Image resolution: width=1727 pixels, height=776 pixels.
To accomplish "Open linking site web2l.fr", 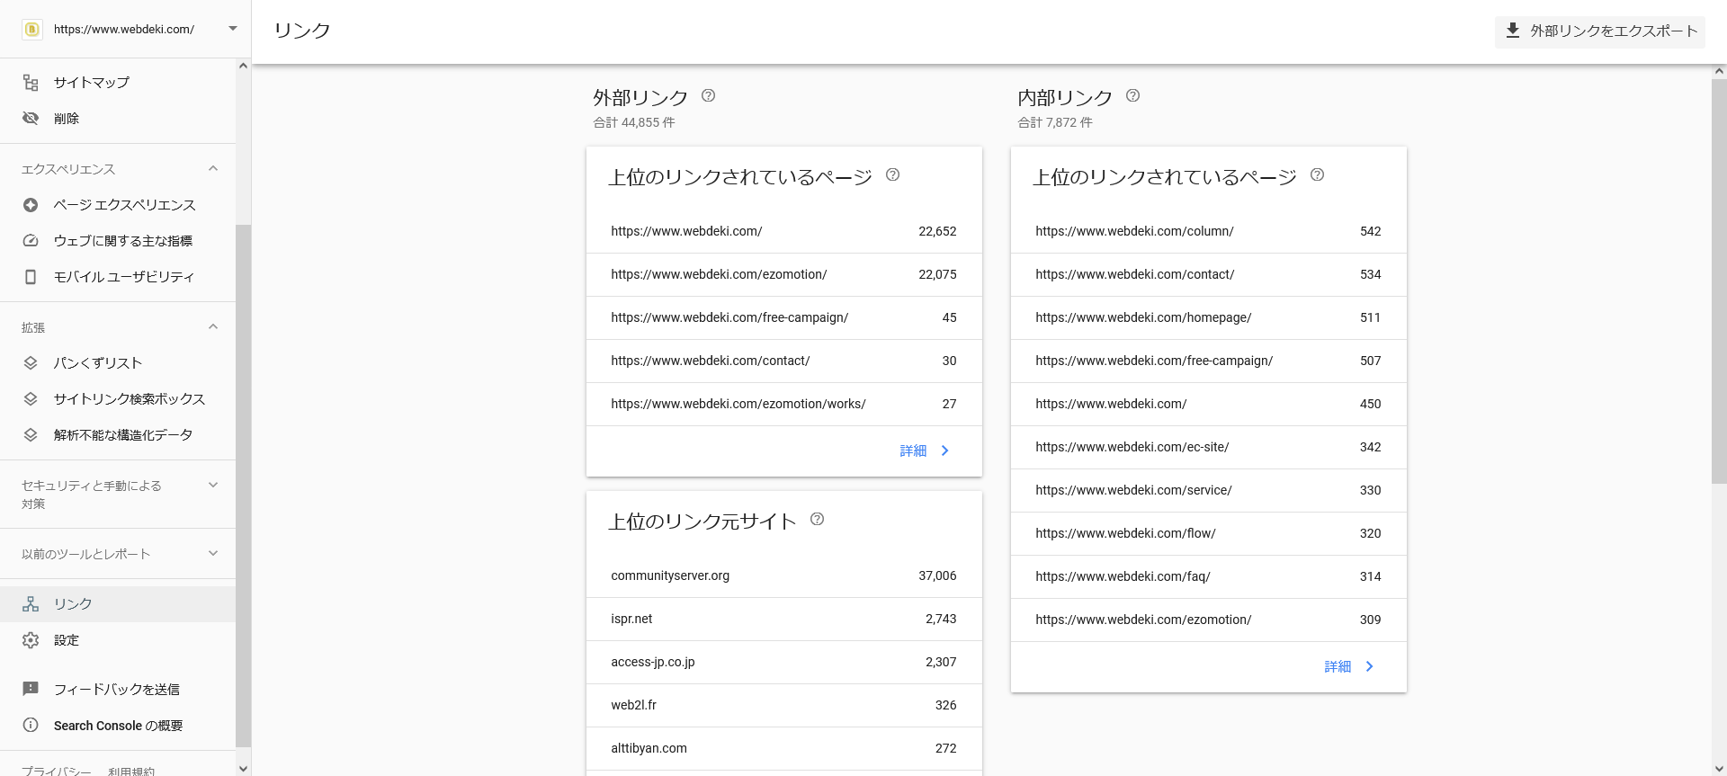I will click(x=784, y=705).
